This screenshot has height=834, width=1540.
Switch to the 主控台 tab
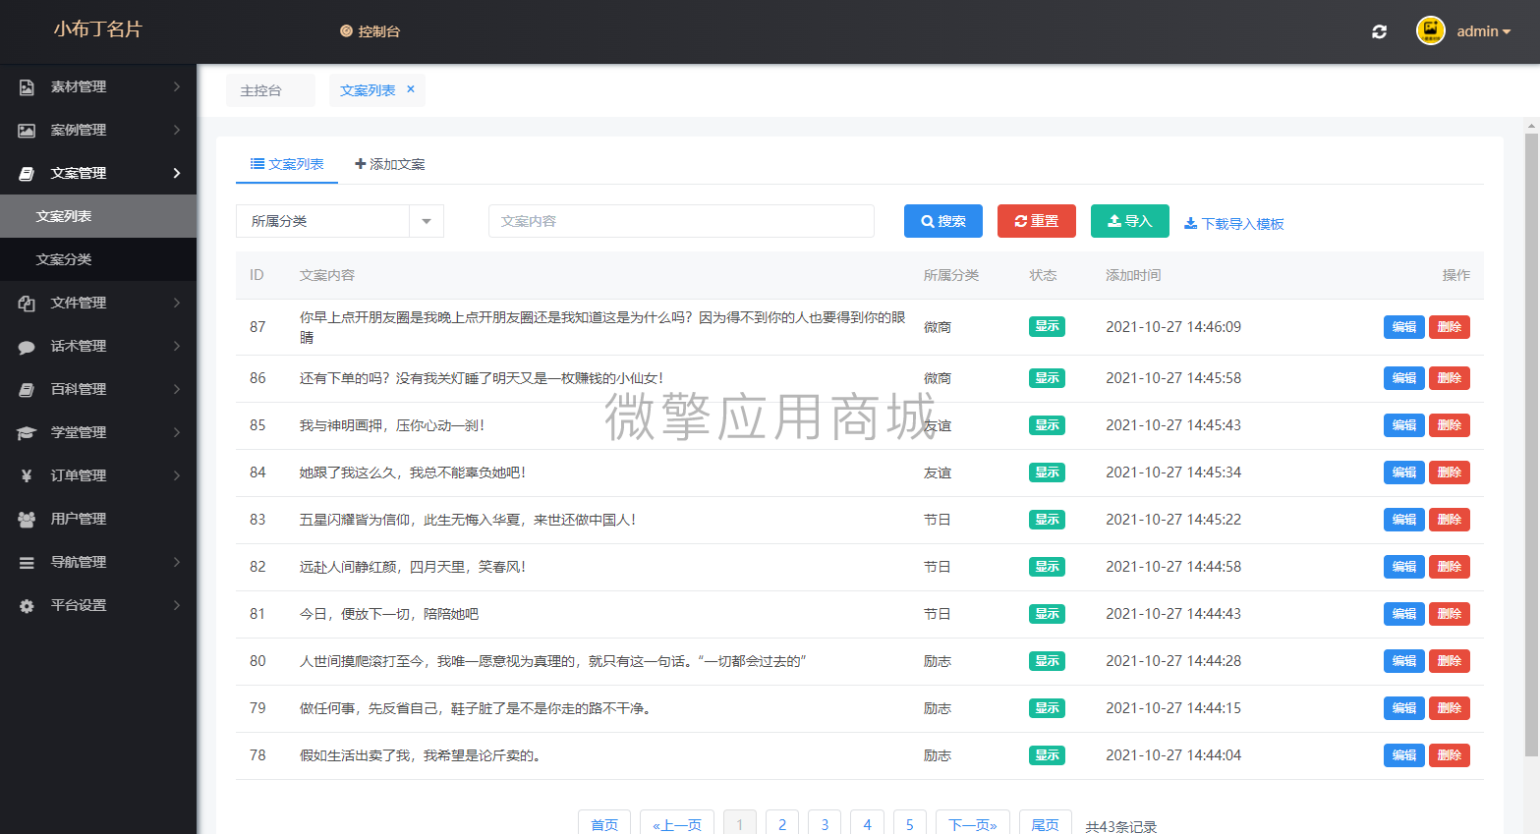[x=270, y=90]
